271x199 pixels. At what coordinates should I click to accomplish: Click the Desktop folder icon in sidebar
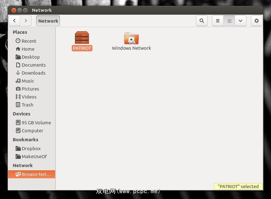(18, 57)
